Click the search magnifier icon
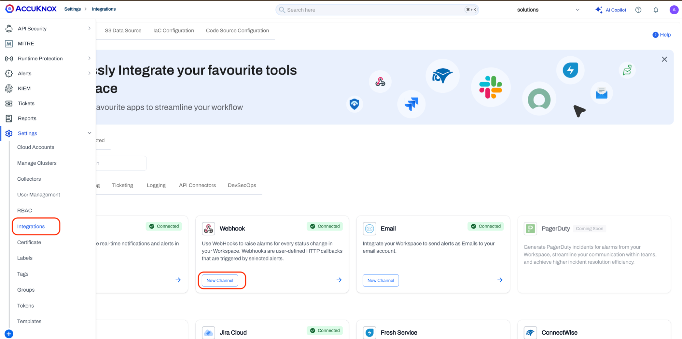 [x=282, y=10]
